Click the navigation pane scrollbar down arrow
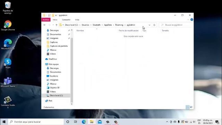Viewport: 222px width, 125px height. point(72,104)
